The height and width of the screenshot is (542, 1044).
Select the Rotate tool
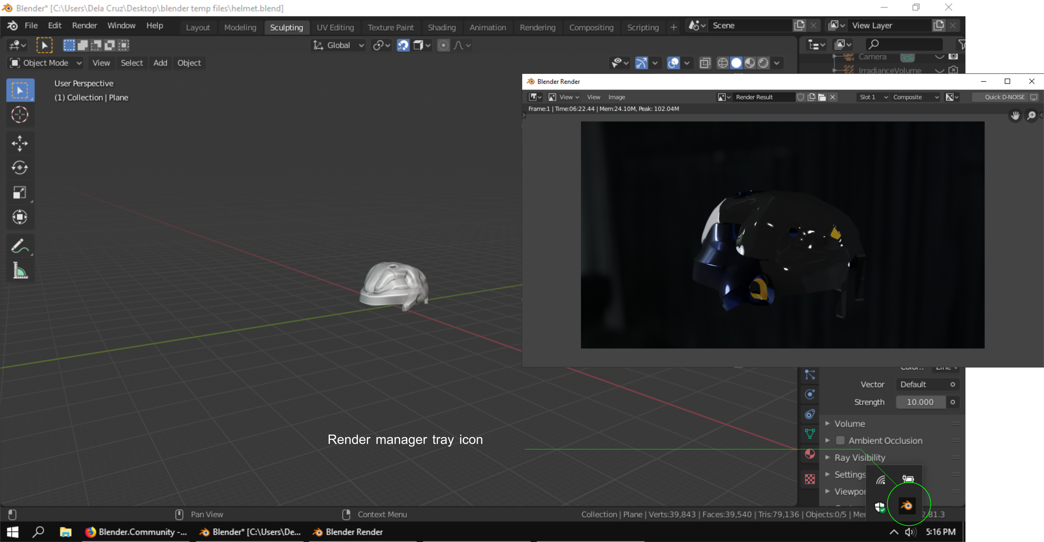pyautogui.click(x=20, y=167)
